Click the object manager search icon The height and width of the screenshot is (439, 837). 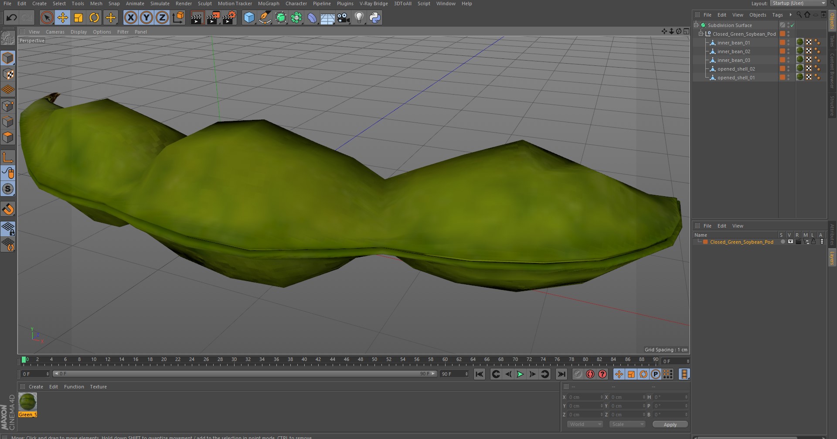pos(799,15)
